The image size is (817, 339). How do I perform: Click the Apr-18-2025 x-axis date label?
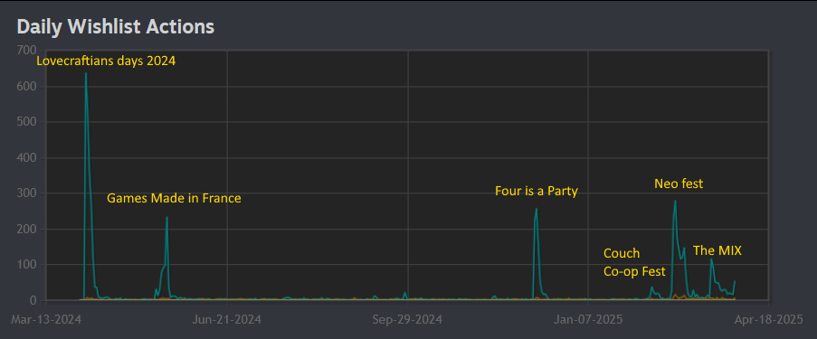click(x=768, y=319)
